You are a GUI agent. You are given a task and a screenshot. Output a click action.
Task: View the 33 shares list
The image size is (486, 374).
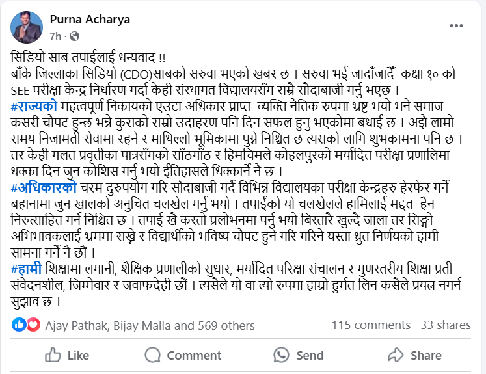click(446, 325)
